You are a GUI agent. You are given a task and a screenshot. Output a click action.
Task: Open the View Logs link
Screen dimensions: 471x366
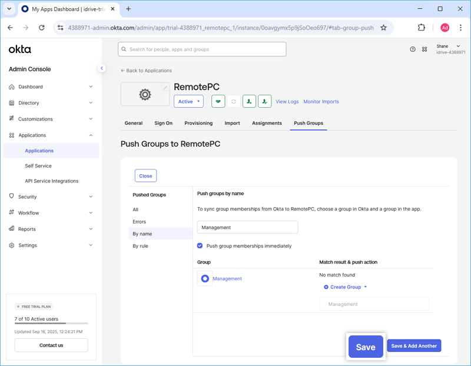point(287,101)
